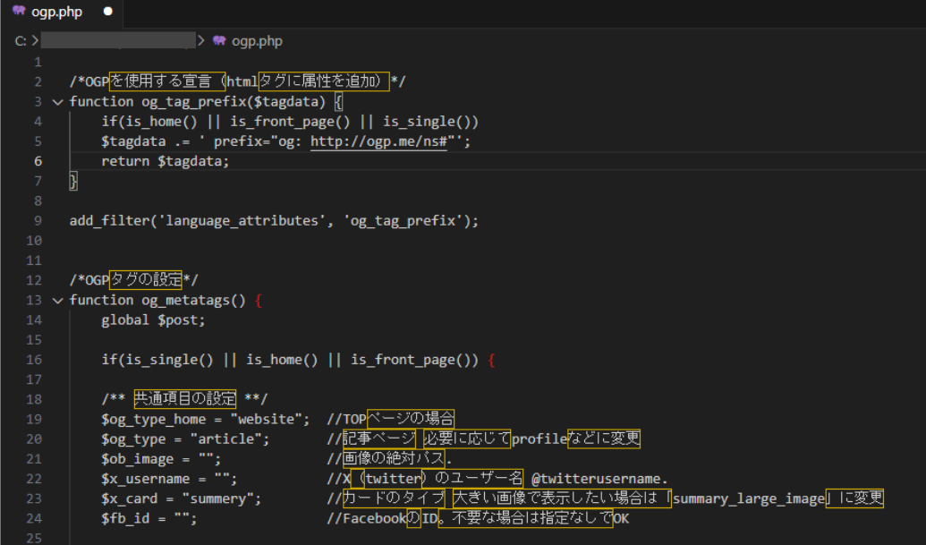Viewport: 926px width, 545px height.
Task: Click line number 6 to select the line
Action: 38,160
